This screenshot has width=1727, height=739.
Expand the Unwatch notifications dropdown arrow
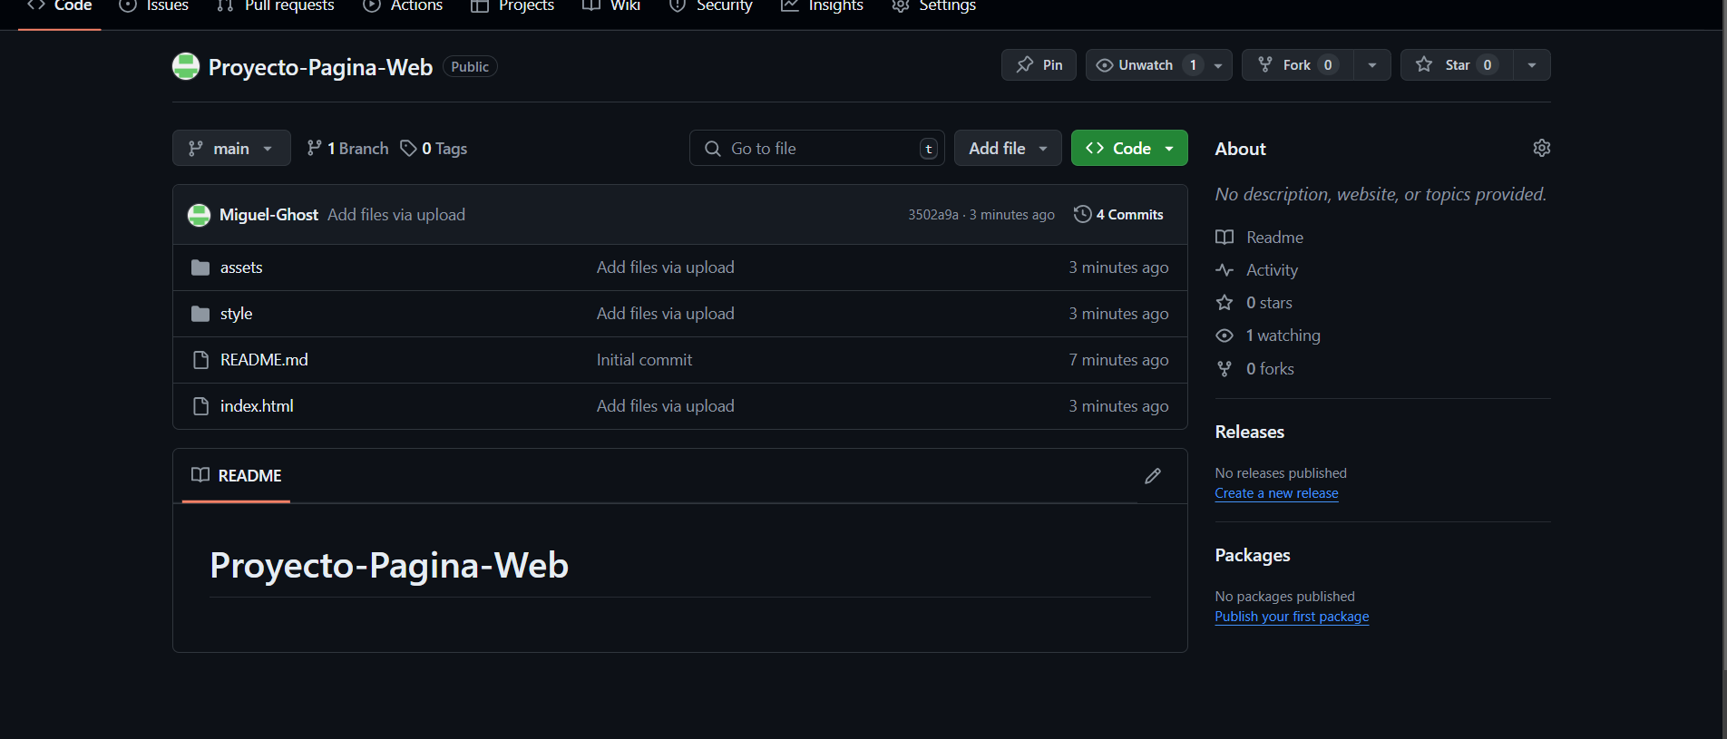pyautogui.click(x=1218, y=65)
